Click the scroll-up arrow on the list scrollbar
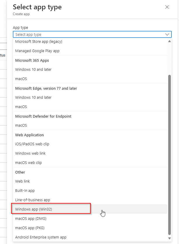Viewport: 179px width, 244px height. (x=169, y=41)
